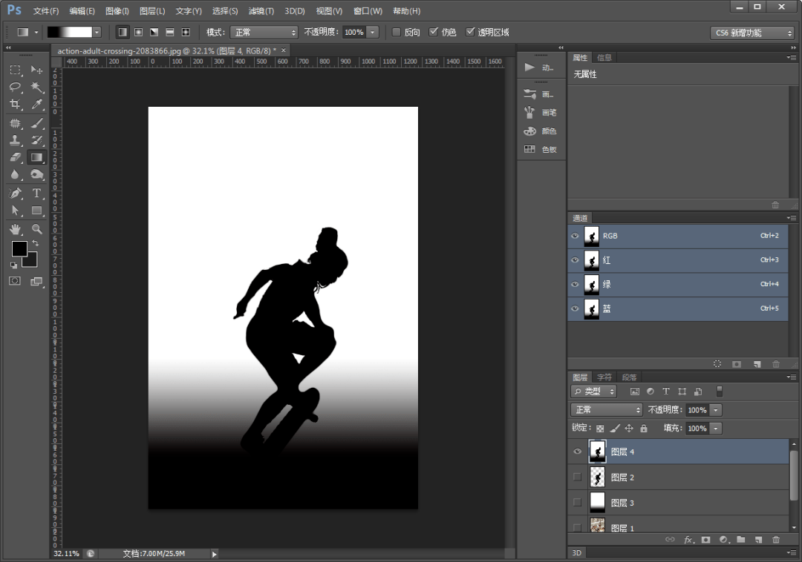Open the CS6 新增功能 workspace dropdown
The image size is (802, 562).
point(752,33)
